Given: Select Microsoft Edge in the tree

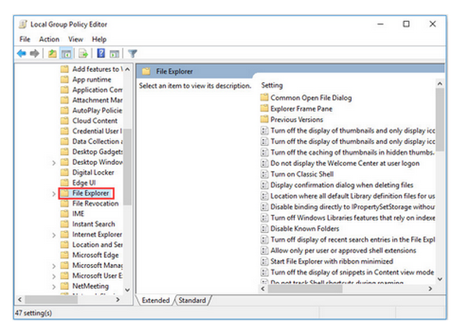Looking at the screenshot, I should pyautogui.click(x=95, y=255).
